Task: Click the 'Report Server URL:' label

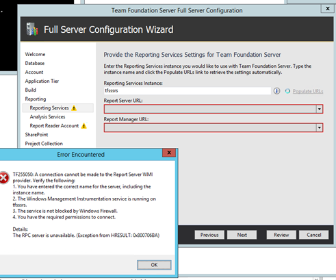Action: pyautogui.click(x=123, y=101)
